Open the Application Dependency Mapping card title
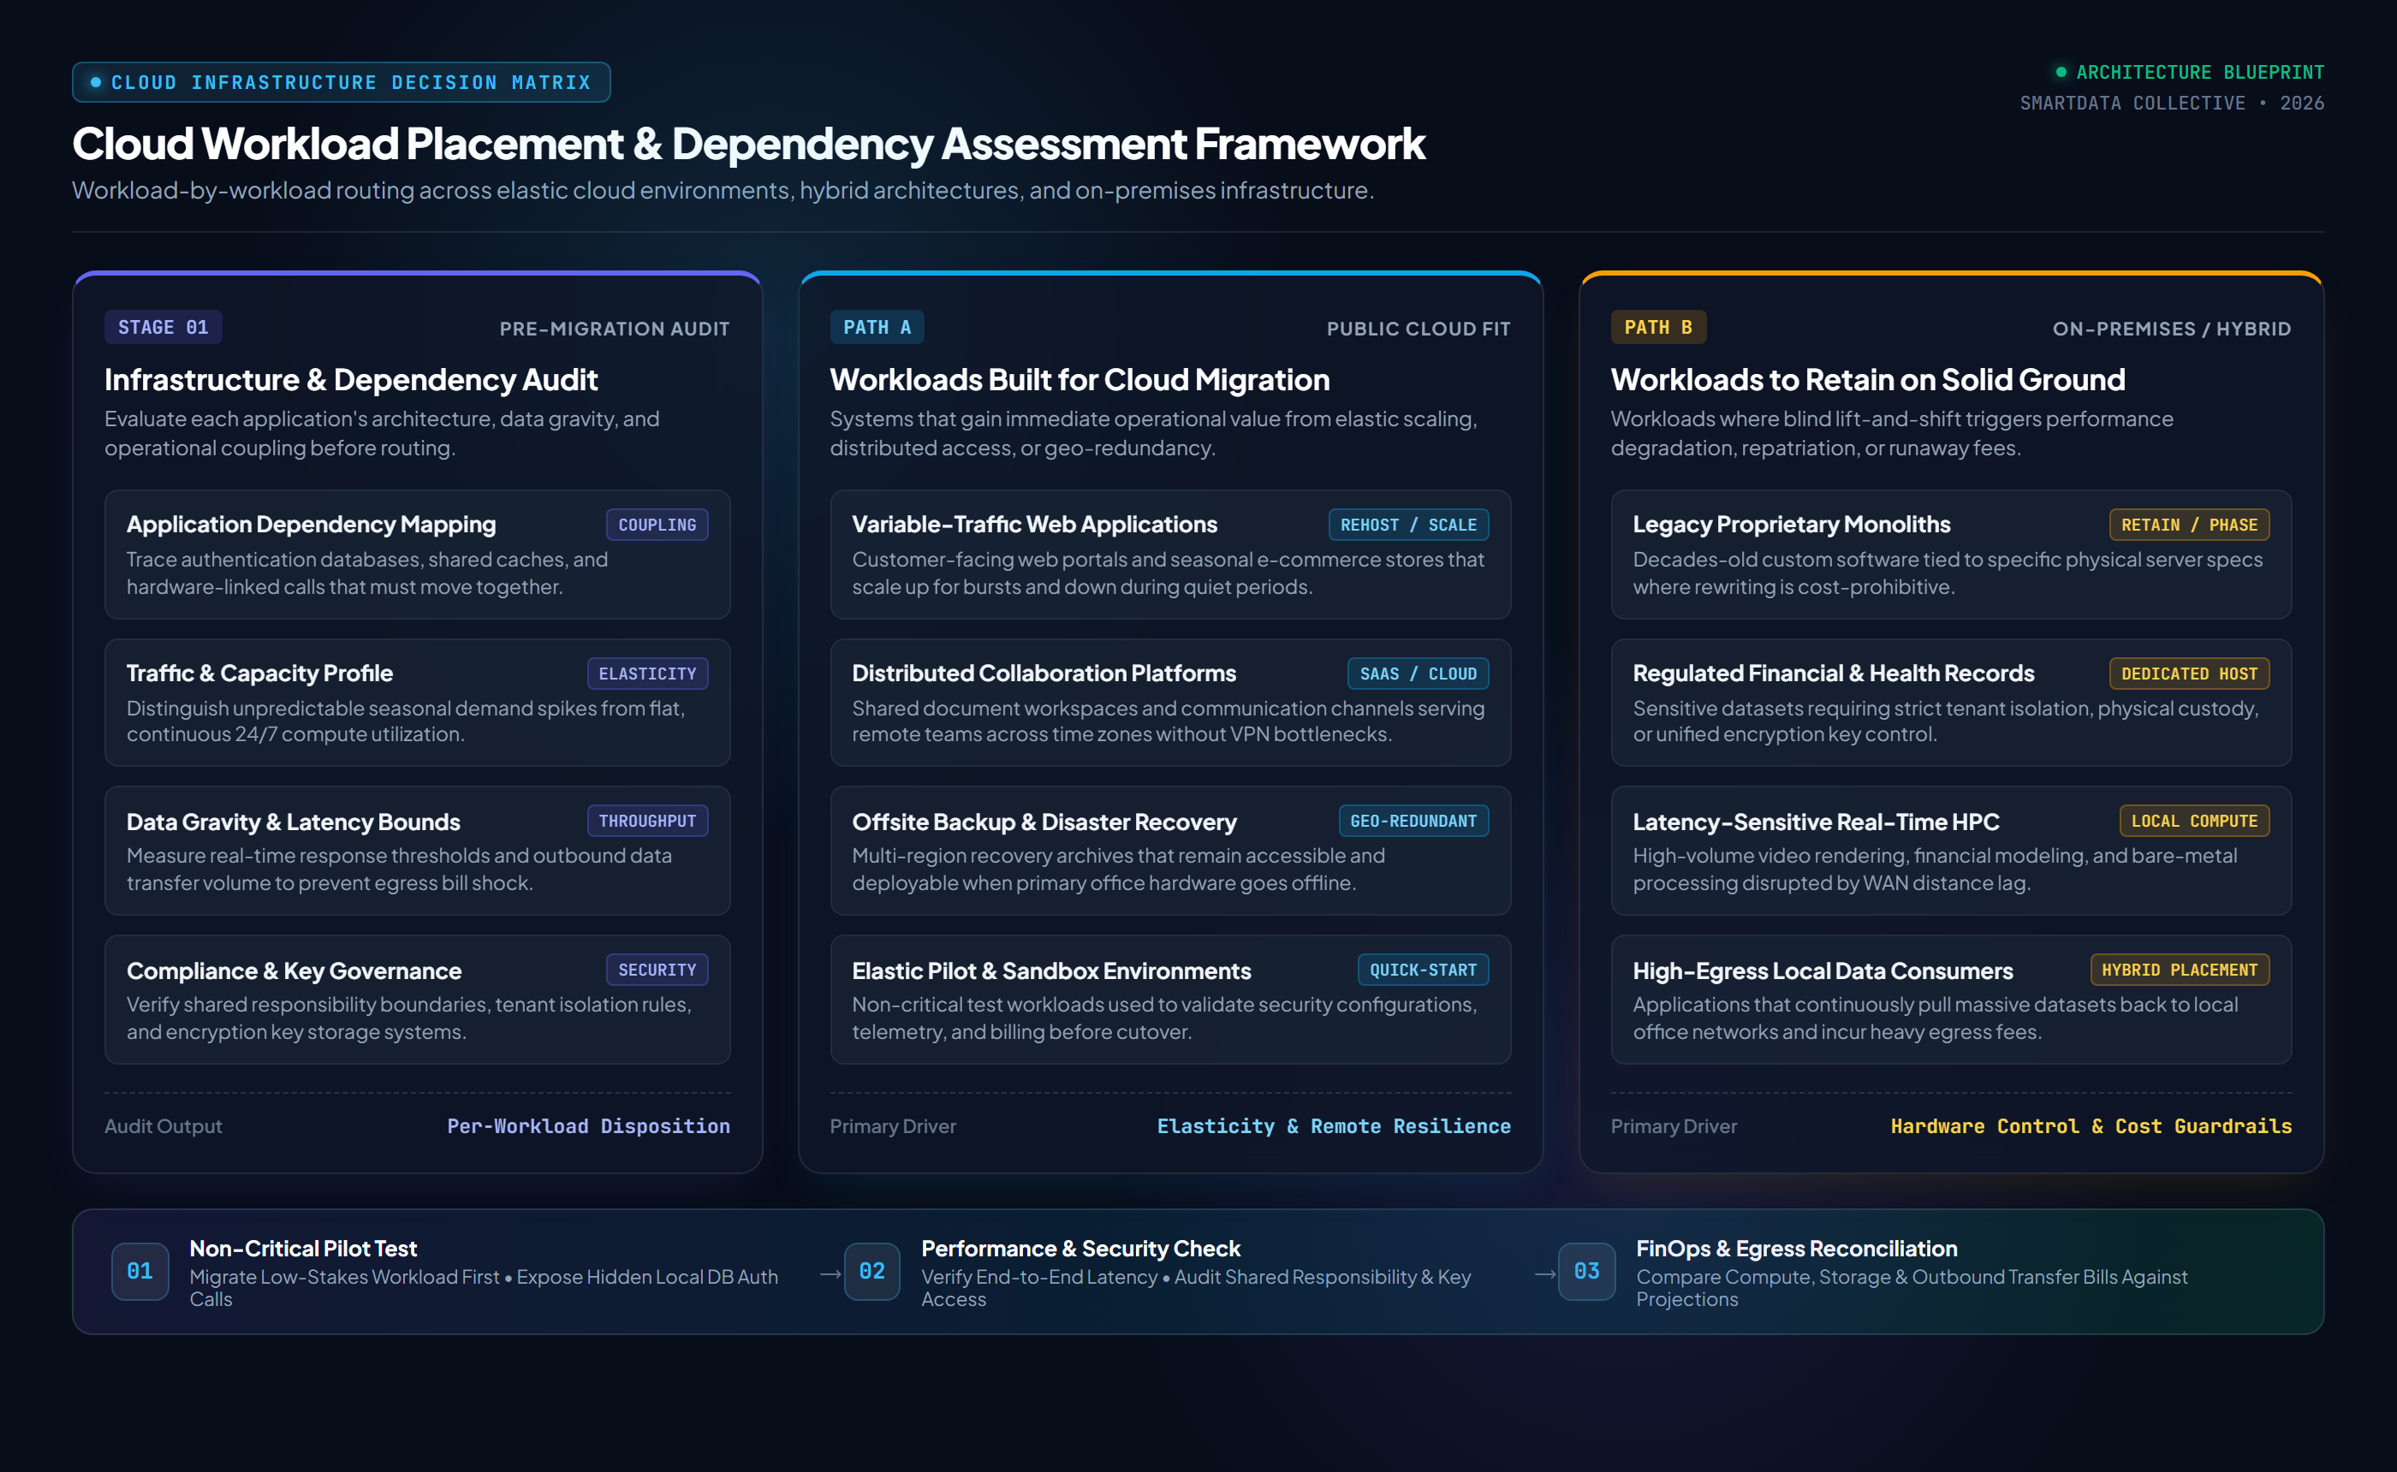This screenshot has width=2397, height=1472. (x=311, y=525)
